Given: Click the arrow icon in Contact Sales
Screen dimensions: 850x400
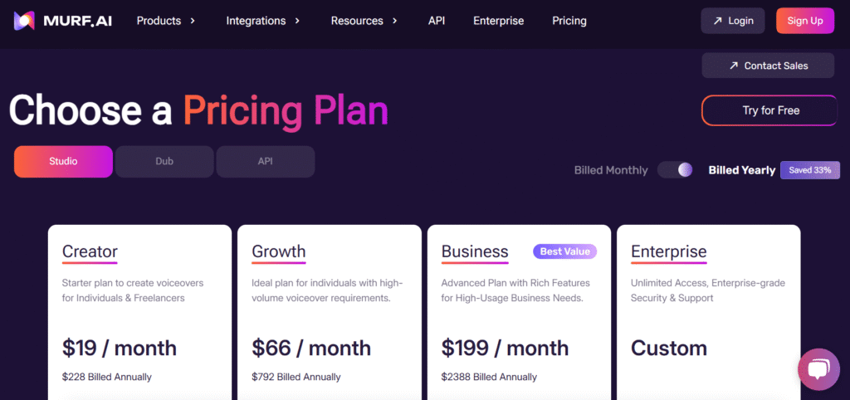Looking at the screenshot, I should 734,66.
